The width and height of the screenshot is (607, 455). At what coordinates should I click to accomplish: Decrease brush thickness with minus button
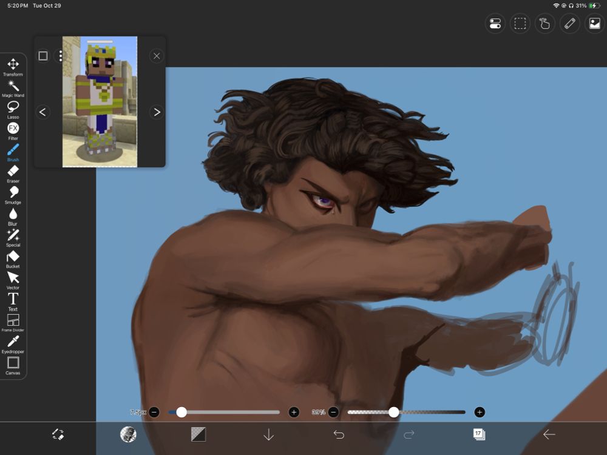point(154,413)
